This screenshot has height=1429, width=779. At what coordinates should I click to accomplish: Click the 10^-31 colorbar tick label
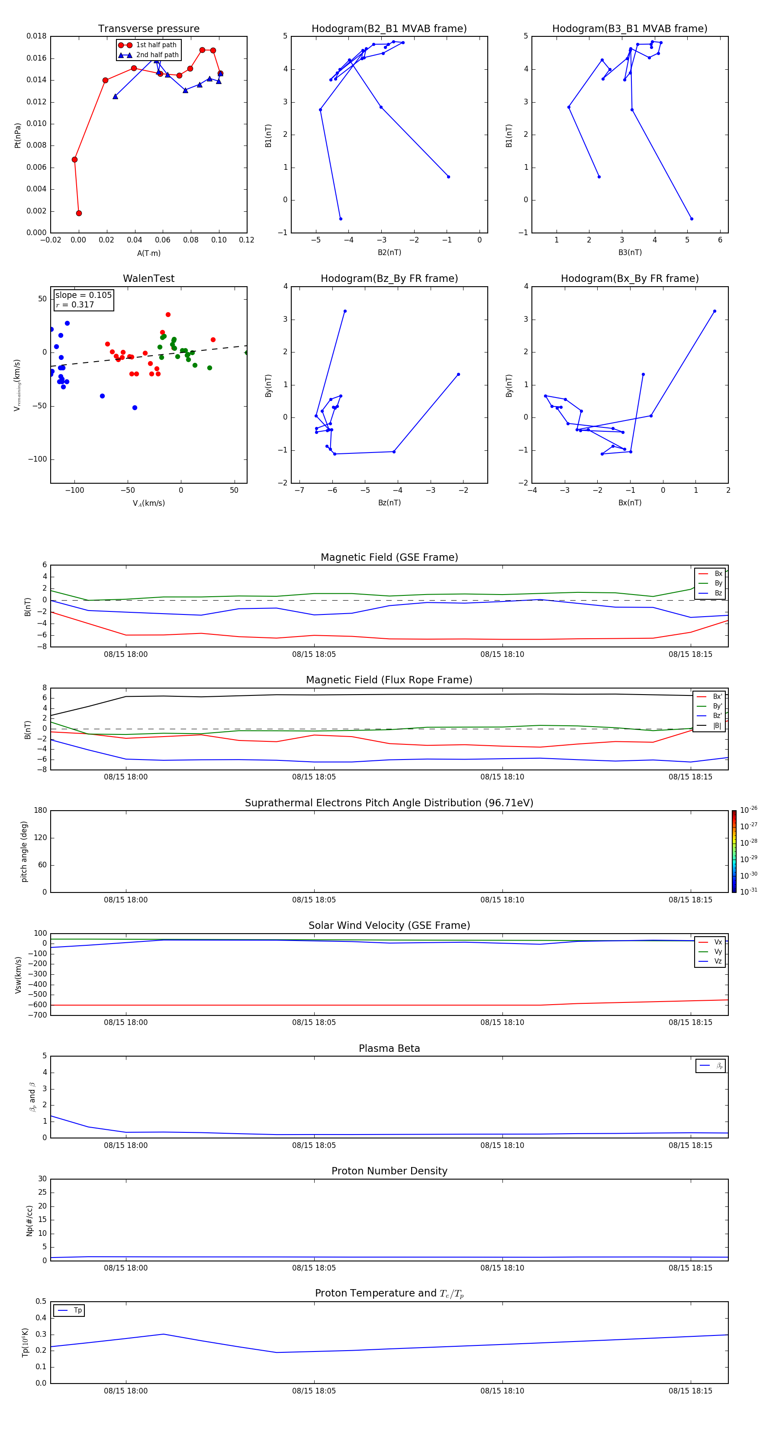tap(749, 892)
